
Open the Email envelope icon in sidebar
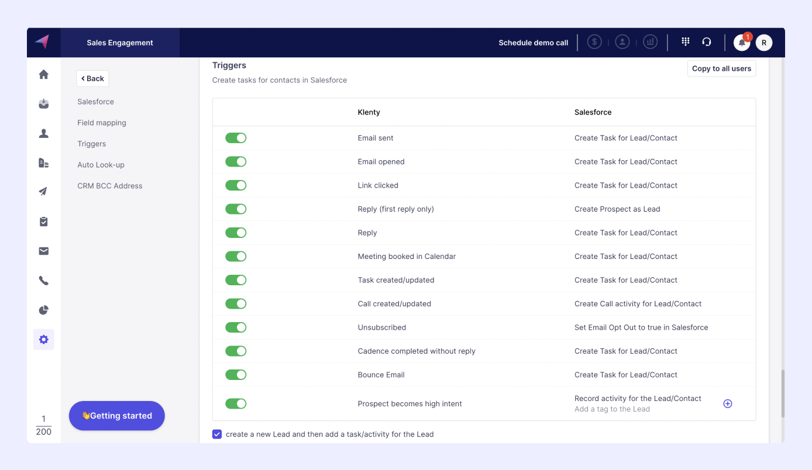point(43,251)
